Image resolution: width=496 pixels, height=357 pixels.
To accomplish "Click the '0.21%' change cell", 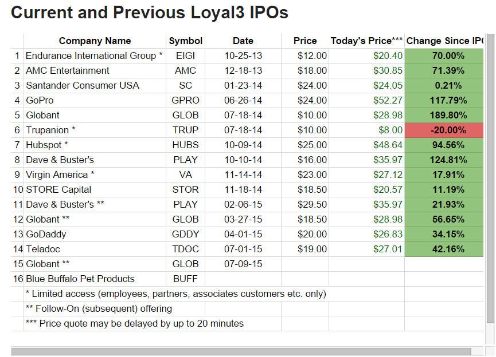I will (444, 86).
